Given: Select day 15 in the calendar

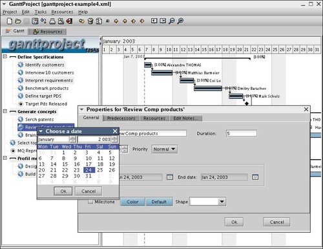Looking at the screenshot, I should click(x=65, y=164).
